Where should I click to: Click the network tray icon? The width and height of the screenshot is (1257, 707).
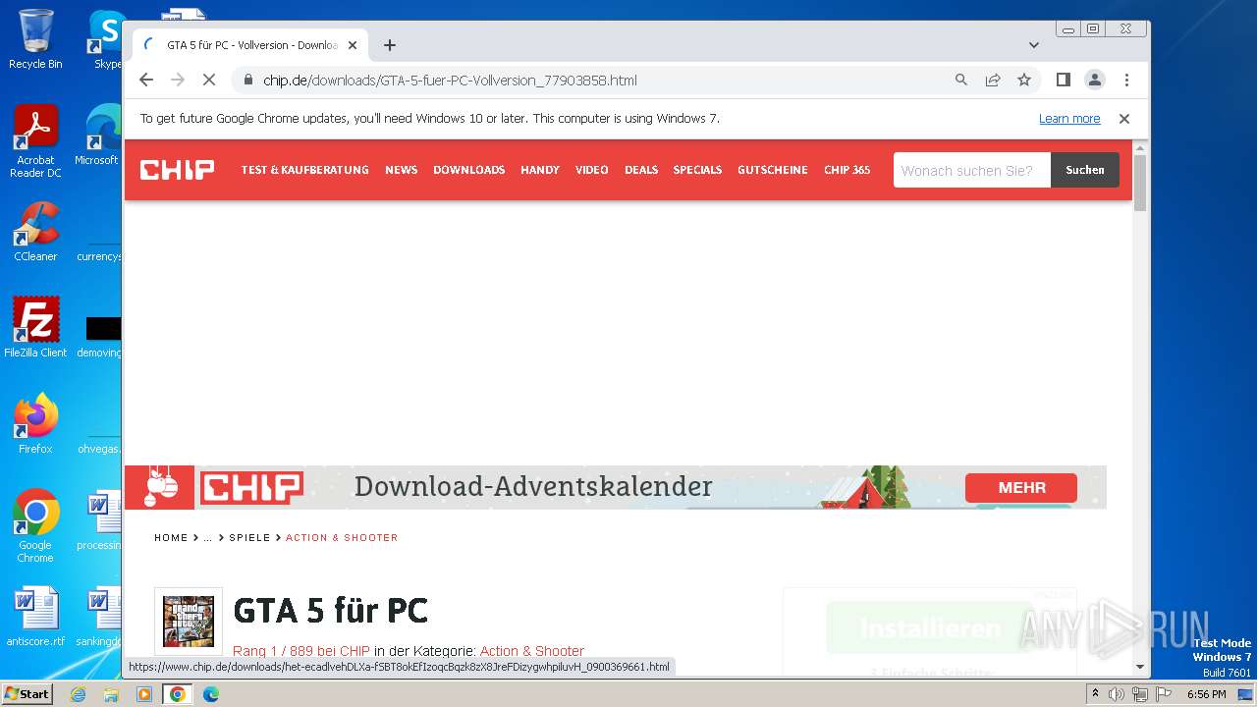1139,694
